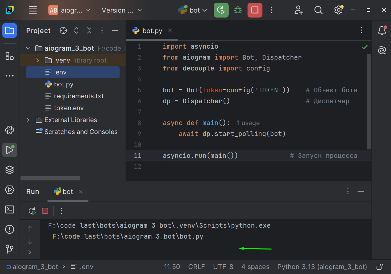Viewport: 391px width, 274px height.
Task: Open the Git version control tool window
Action: click(10, 249)
